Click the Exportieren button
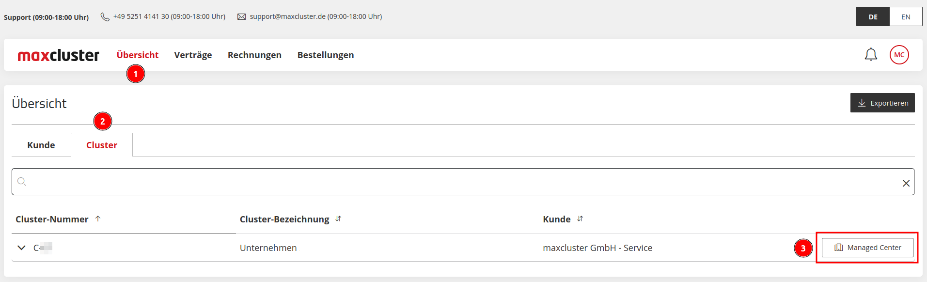 882,103
